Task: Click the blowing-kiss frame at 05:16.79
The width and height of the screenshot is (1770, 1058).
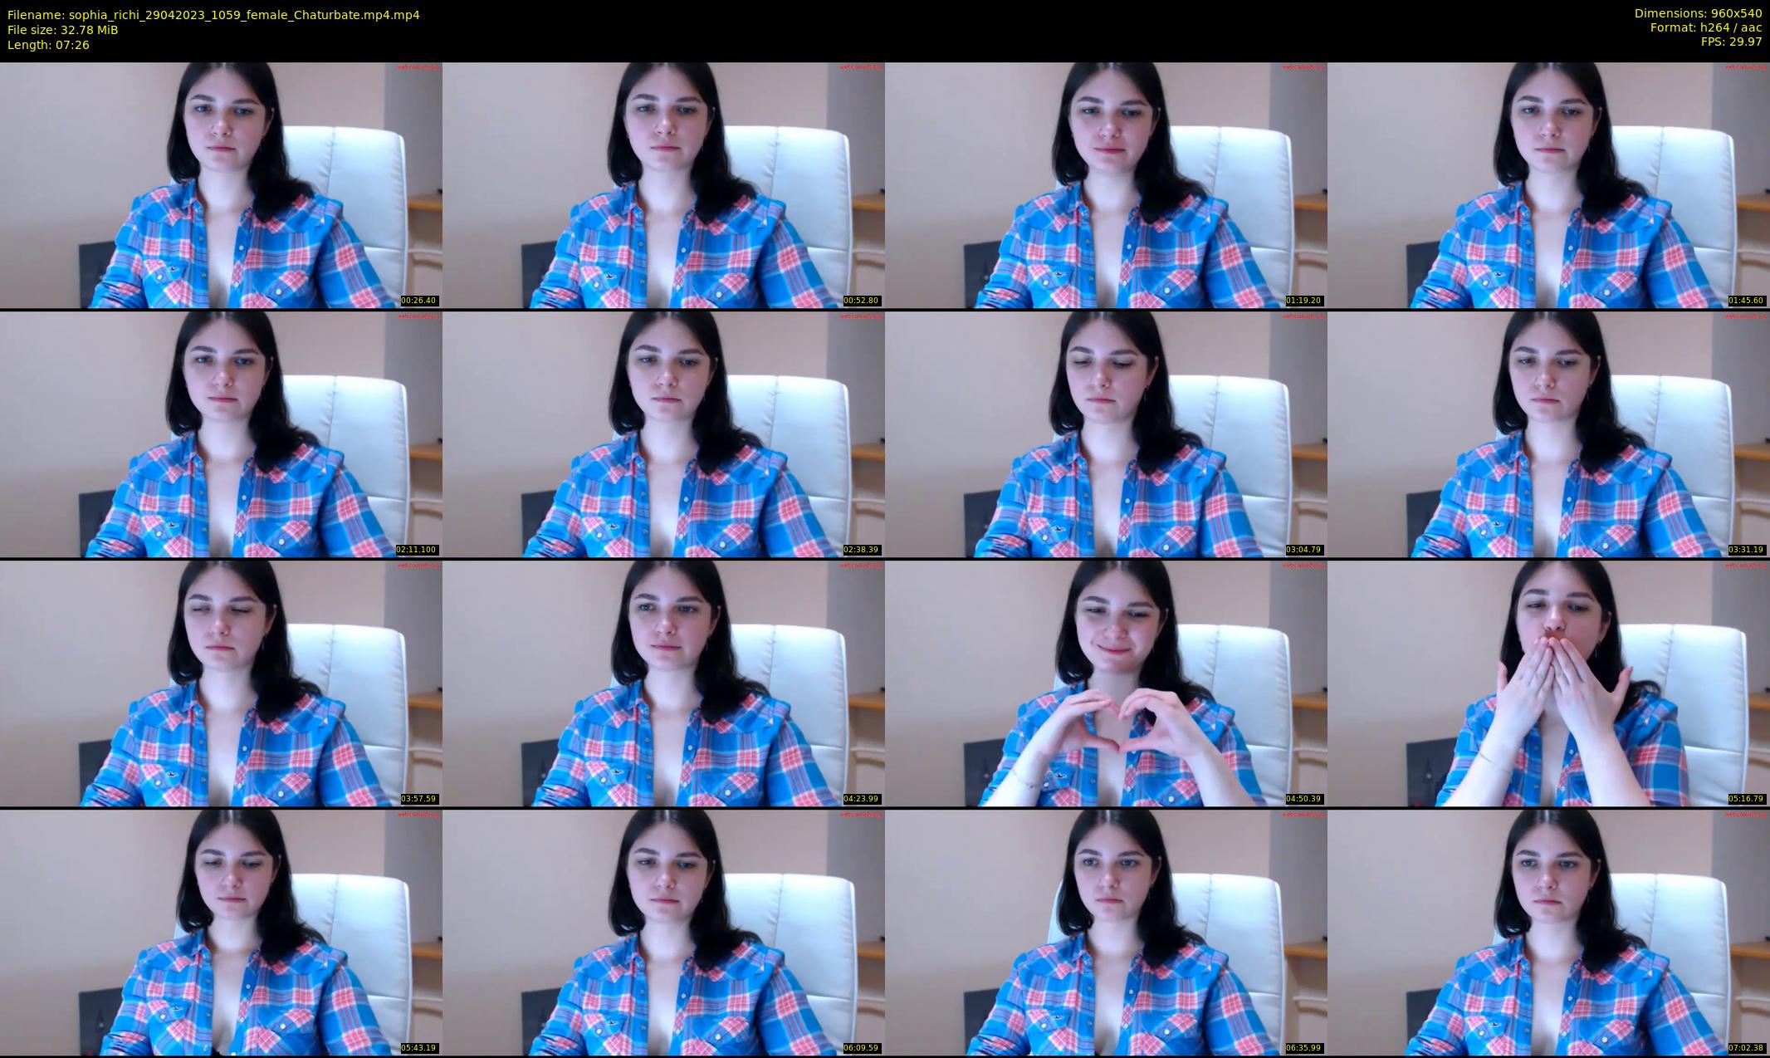Action: click(x=1548, y=683)
